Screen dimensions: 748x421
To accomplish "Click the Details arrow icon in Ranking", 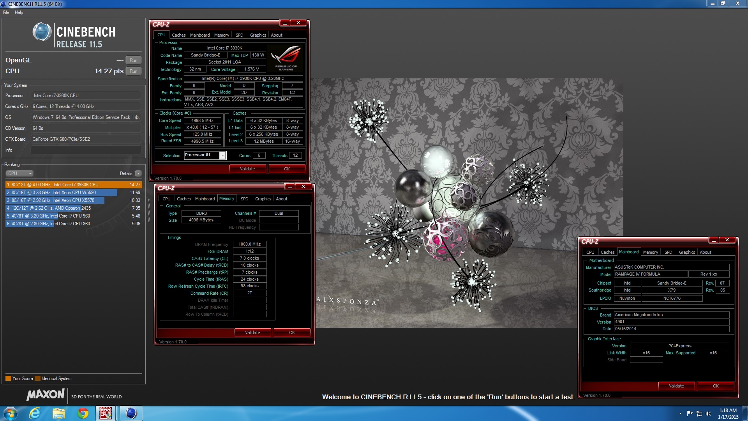I will (138, 173).
